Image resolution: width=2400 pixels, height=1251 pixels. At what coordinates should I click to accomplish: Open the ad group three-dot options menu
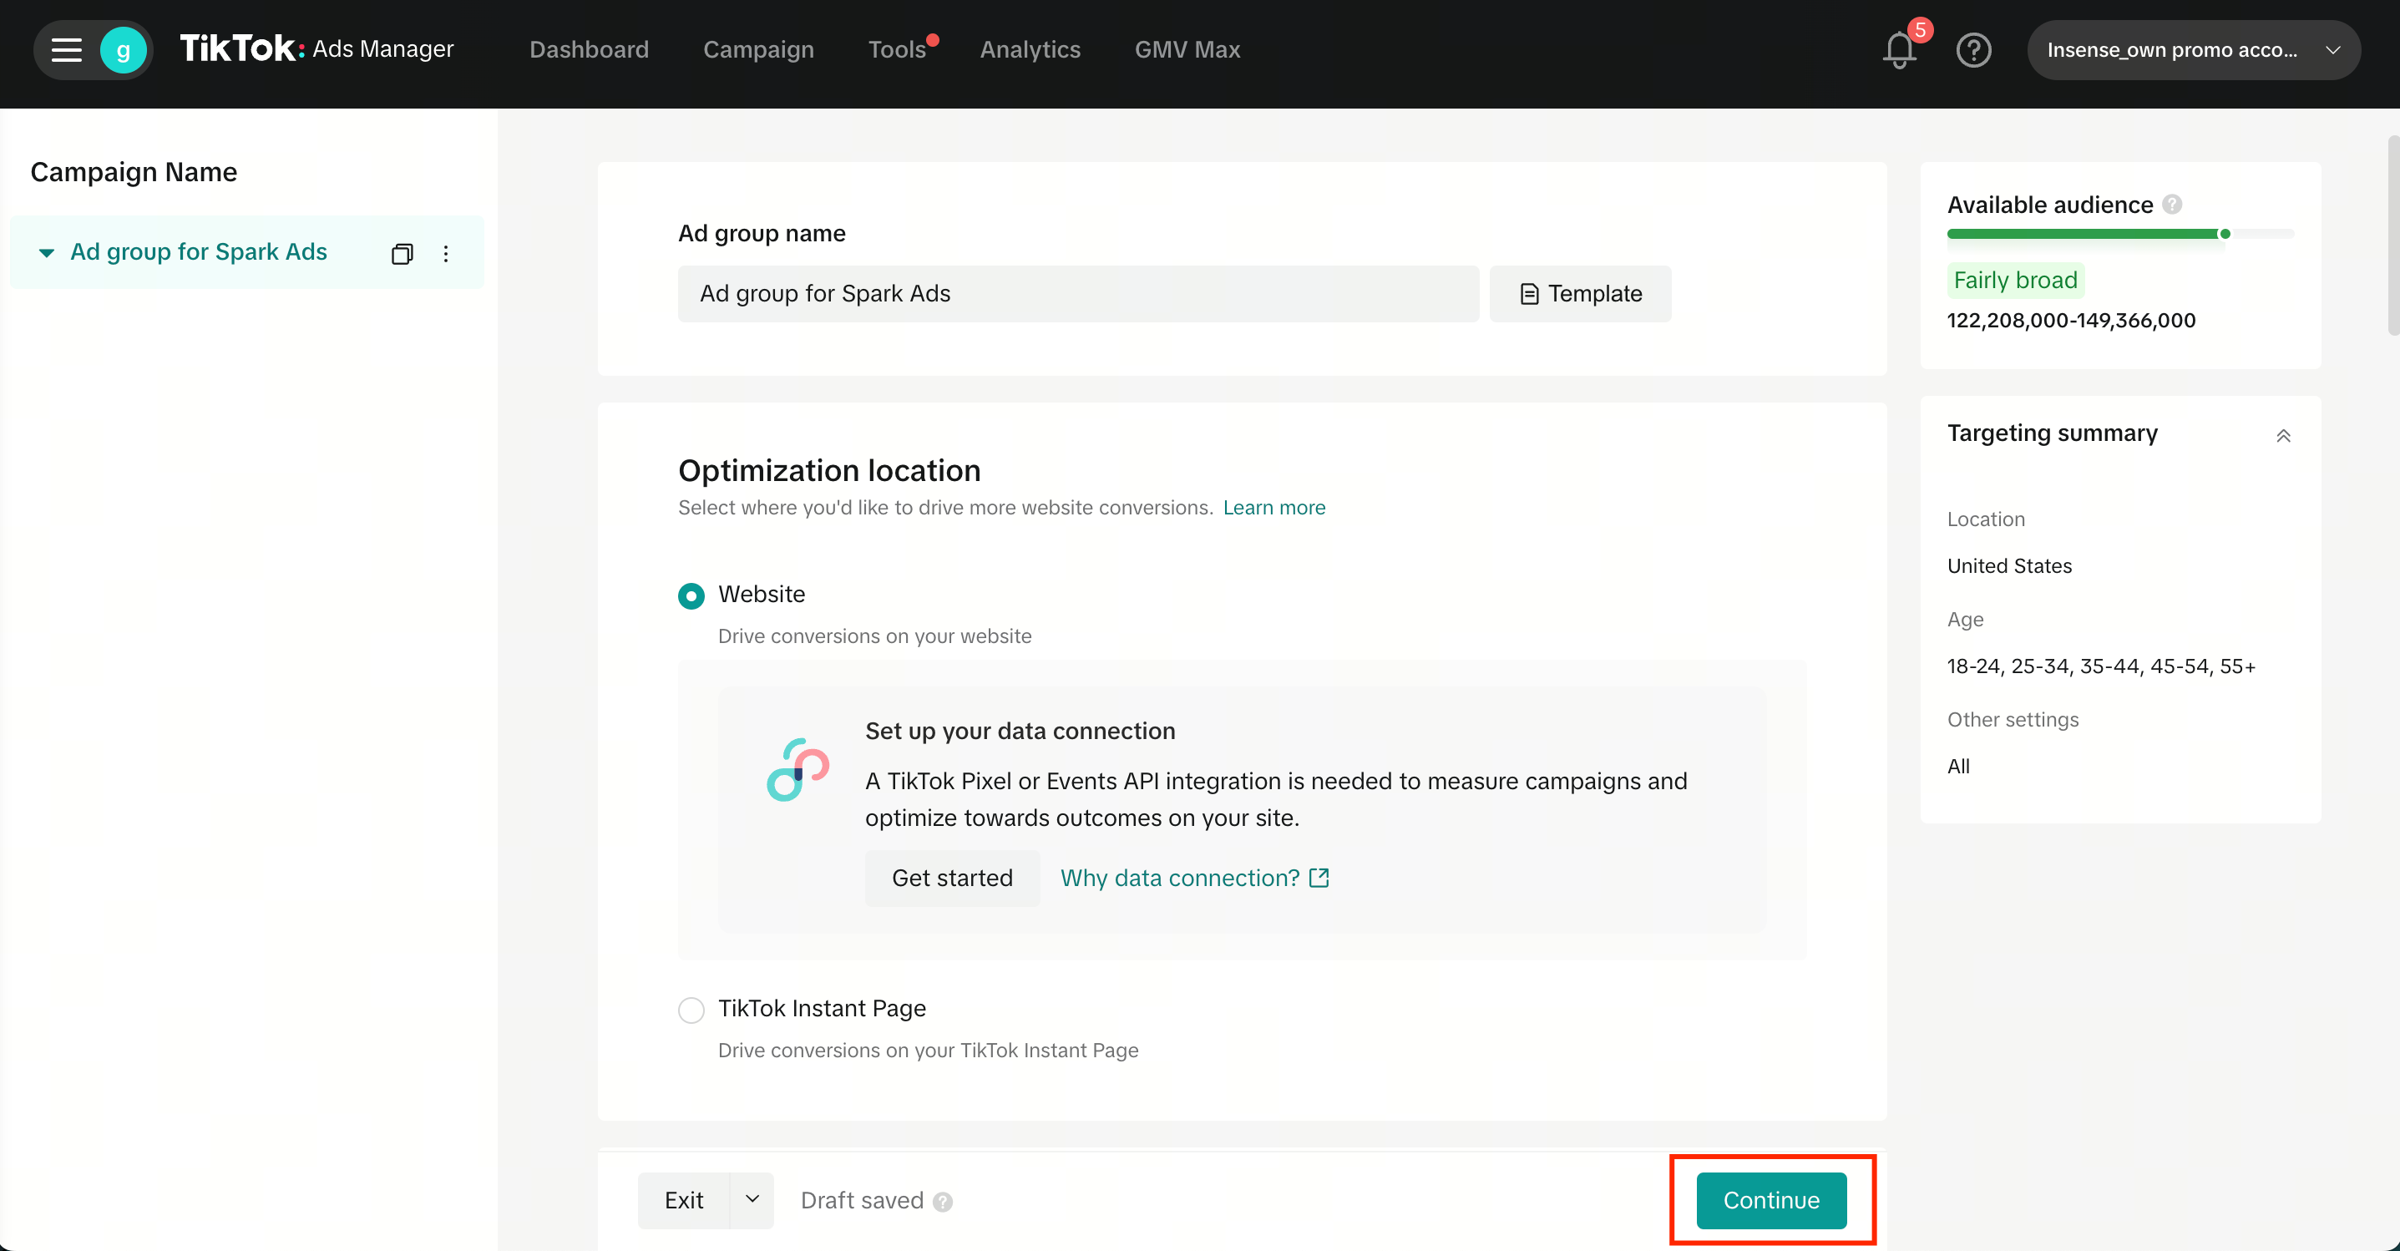coord(445,253)
